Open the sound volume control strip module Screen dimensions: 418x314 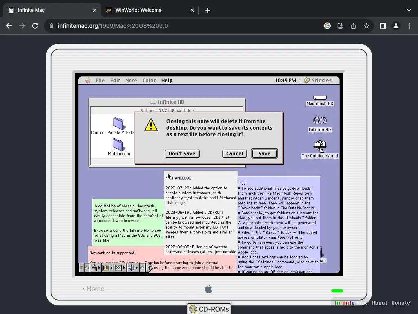(131, 268)
